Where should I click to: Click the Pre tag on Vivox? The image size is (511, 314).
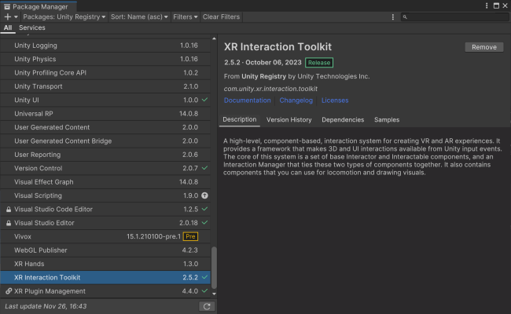coord(190,236)
